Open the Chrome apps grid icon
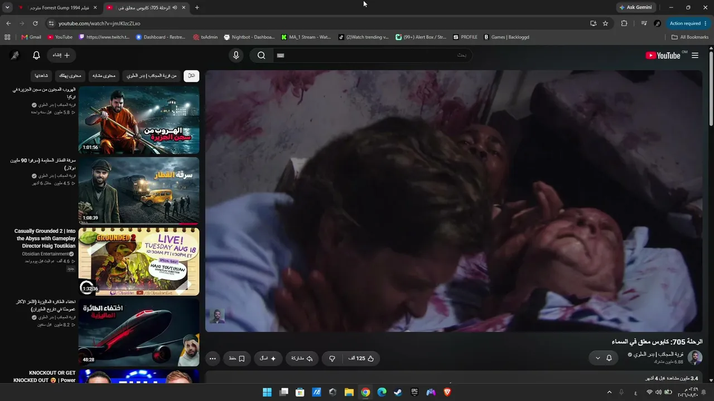714x401 pixels. tap(7, 37)
